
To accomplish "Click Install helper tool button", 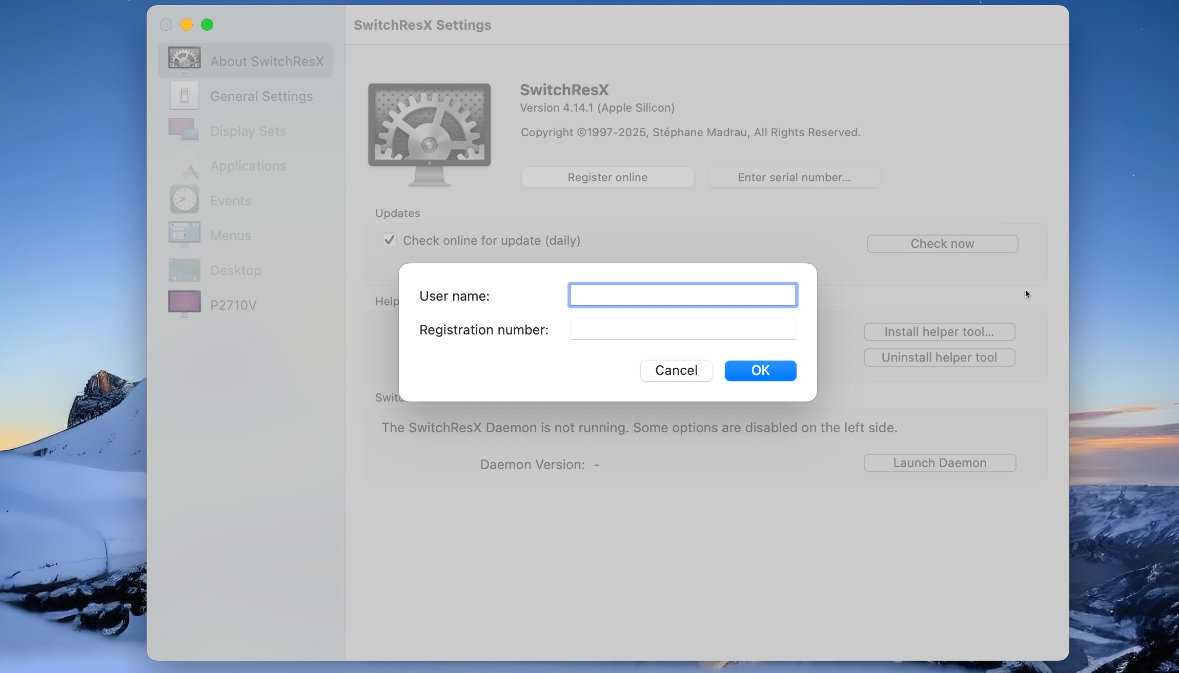I will [x=939, y=332].
